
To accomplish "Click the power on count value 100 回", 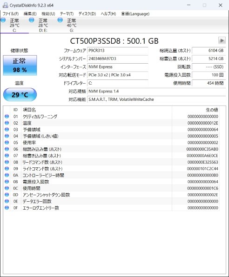I will coord(209,75).
